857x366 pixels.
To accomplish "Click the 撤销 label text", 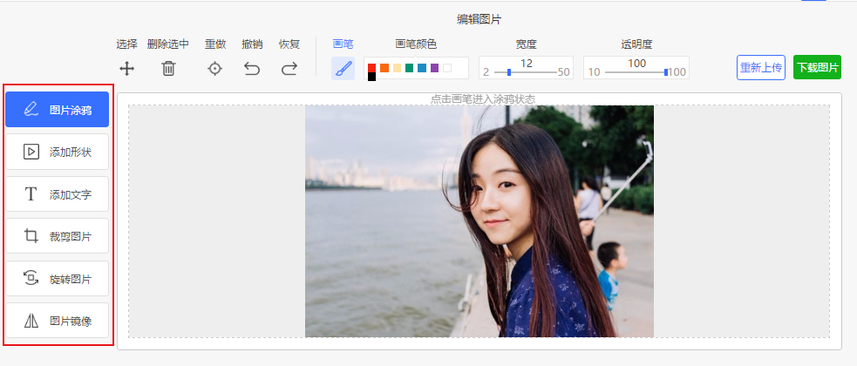I will click(x=252, y=44).
